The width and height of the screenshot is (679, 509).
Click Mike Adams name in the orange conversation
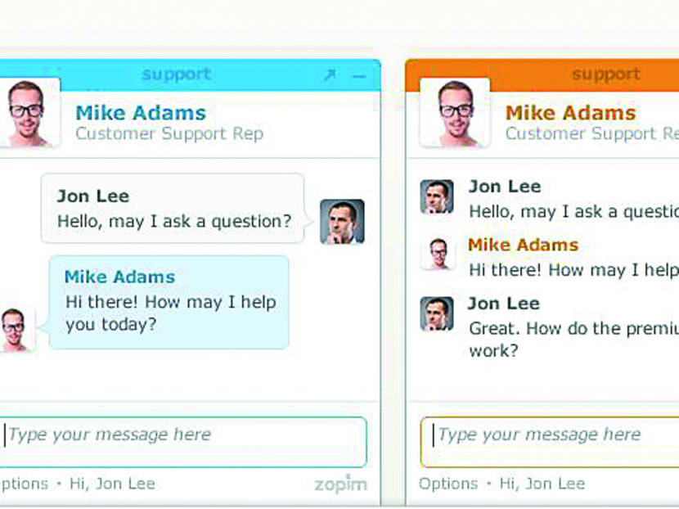[x=523, y=245]
